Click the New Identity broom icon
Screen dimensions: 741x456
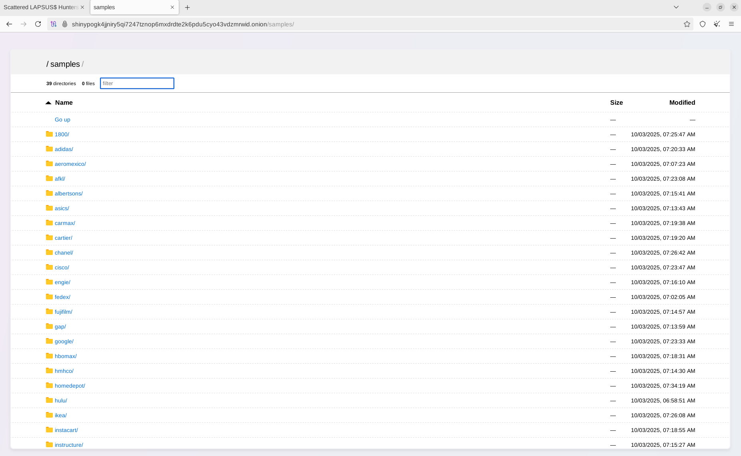(717, 24)
